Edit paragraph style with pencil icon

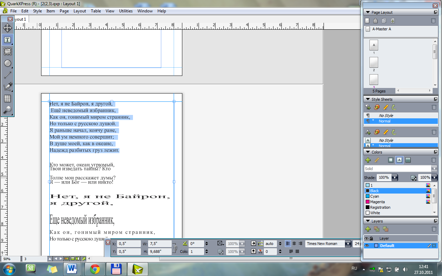386,107
